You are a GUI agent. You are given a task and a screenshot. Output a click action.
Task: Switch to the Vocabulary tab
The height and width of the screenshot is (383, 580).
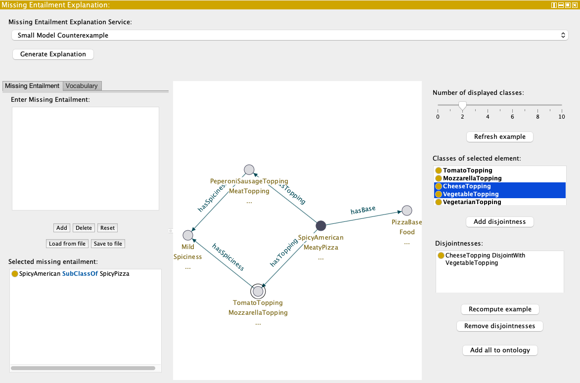coord(82,86)
